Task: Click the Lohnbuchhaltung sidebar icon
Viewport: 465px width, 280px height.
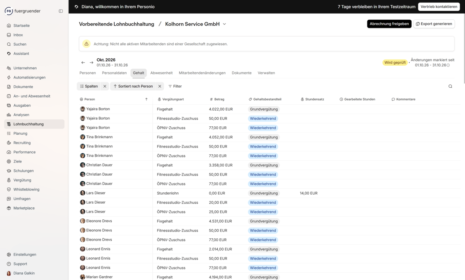Action: click(x=9, y=124)
